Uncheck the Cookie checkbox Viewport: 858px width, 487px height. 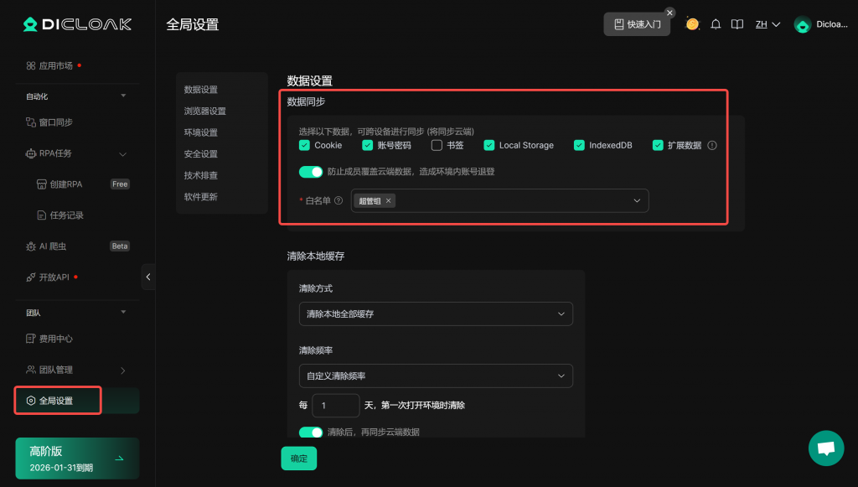304,145
